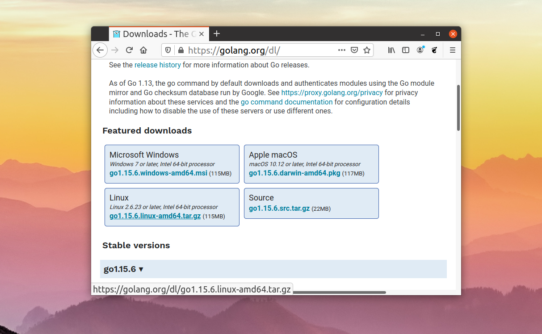Toggle the sidebar view

[406, 50]
